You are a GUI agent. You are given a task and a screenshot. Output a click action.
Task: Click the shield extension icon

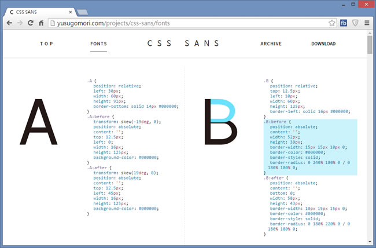(355, 23)
